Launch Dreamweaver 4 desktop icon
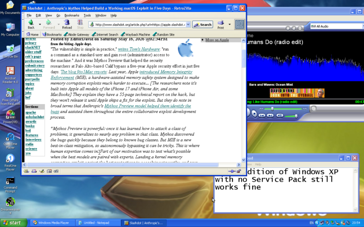 coord(10,206)
